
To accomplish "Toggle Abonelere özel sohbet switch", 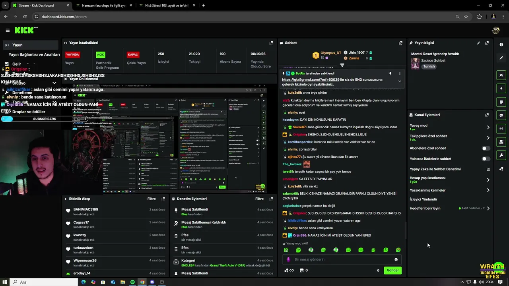I will click(x=486, y=148).
